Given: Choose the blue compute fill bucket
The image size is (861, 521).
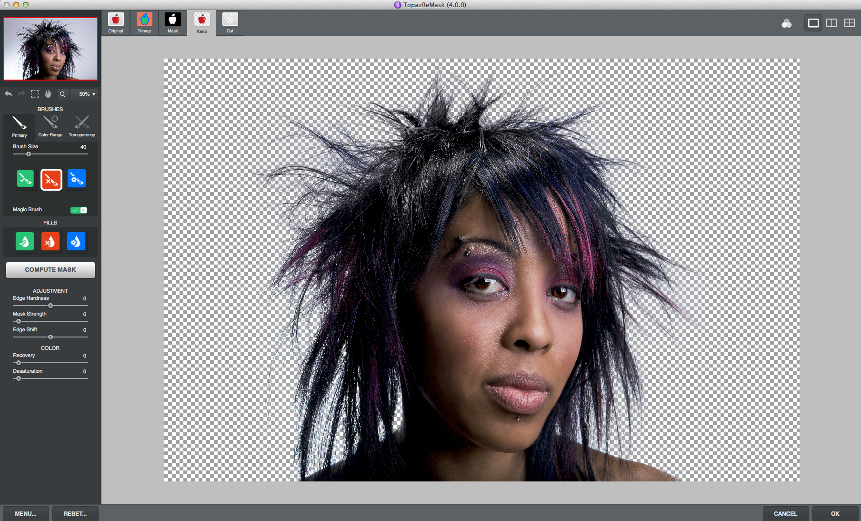Looking at the screenshot, I should point(76,242).
